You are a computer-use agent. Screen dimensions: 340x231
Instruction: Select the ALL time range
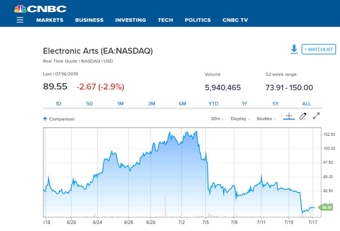point(306,103)
